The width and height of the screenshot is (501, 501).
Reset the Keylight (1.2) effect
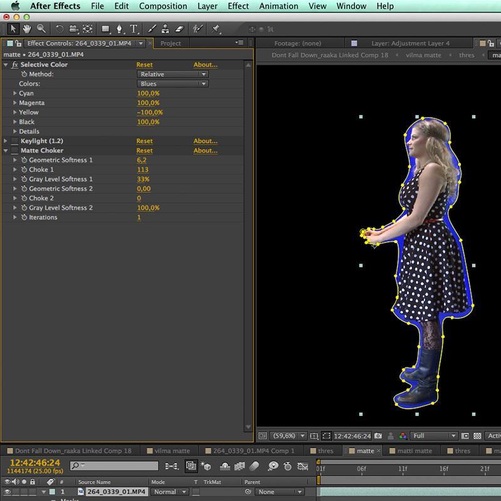tap(145, 141)
